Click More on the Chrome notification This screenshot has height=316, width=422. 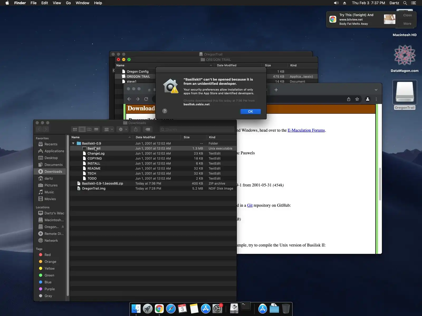[x=407, y=24]
